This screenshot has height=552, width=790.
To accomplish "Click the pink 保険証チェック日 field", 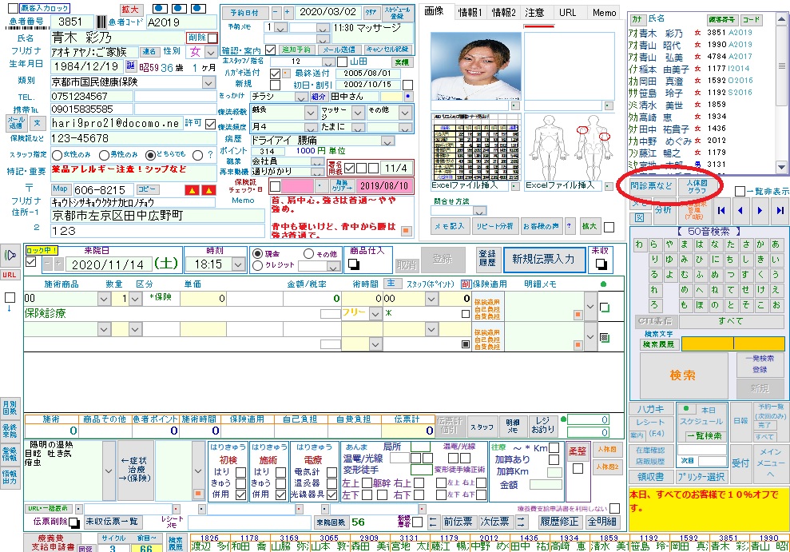I will pos(297,186).
